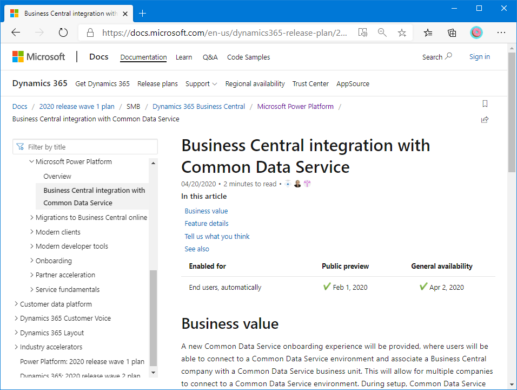Expand the Modern clients node

(x=32, y=232)
